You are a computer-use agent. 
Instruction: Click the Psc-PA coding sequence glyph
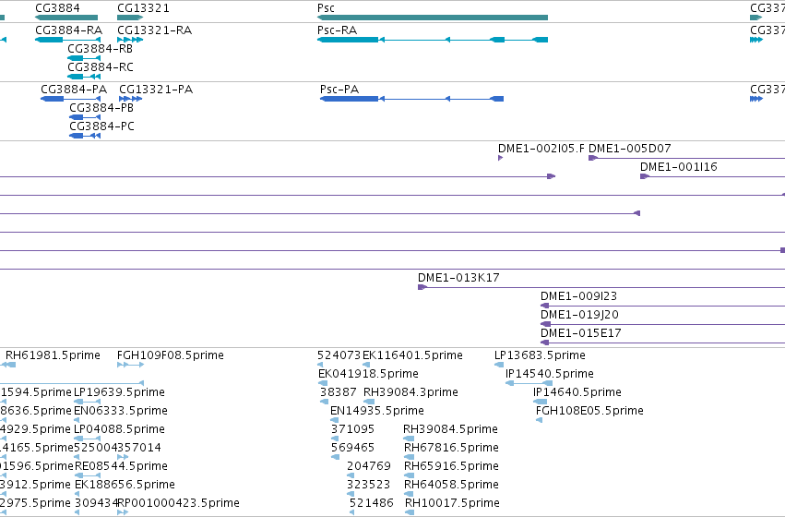411,99
